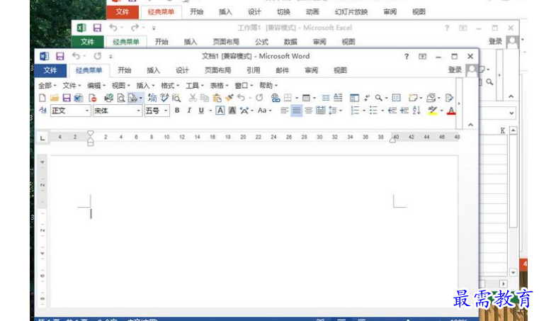Insert a hyperlink with the globe-link icon

click(x=275, y=98)
